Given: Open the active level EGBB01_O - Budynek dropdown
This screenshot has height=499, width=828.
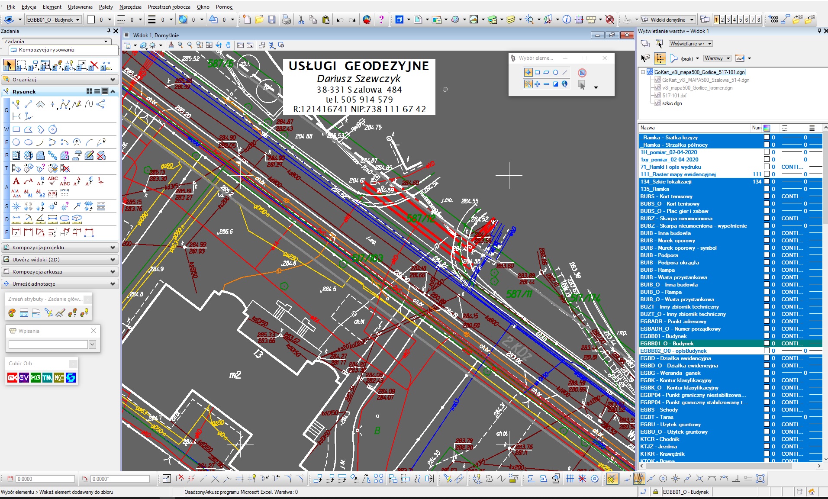Looking at the screenshot, I should pos(54,19).
